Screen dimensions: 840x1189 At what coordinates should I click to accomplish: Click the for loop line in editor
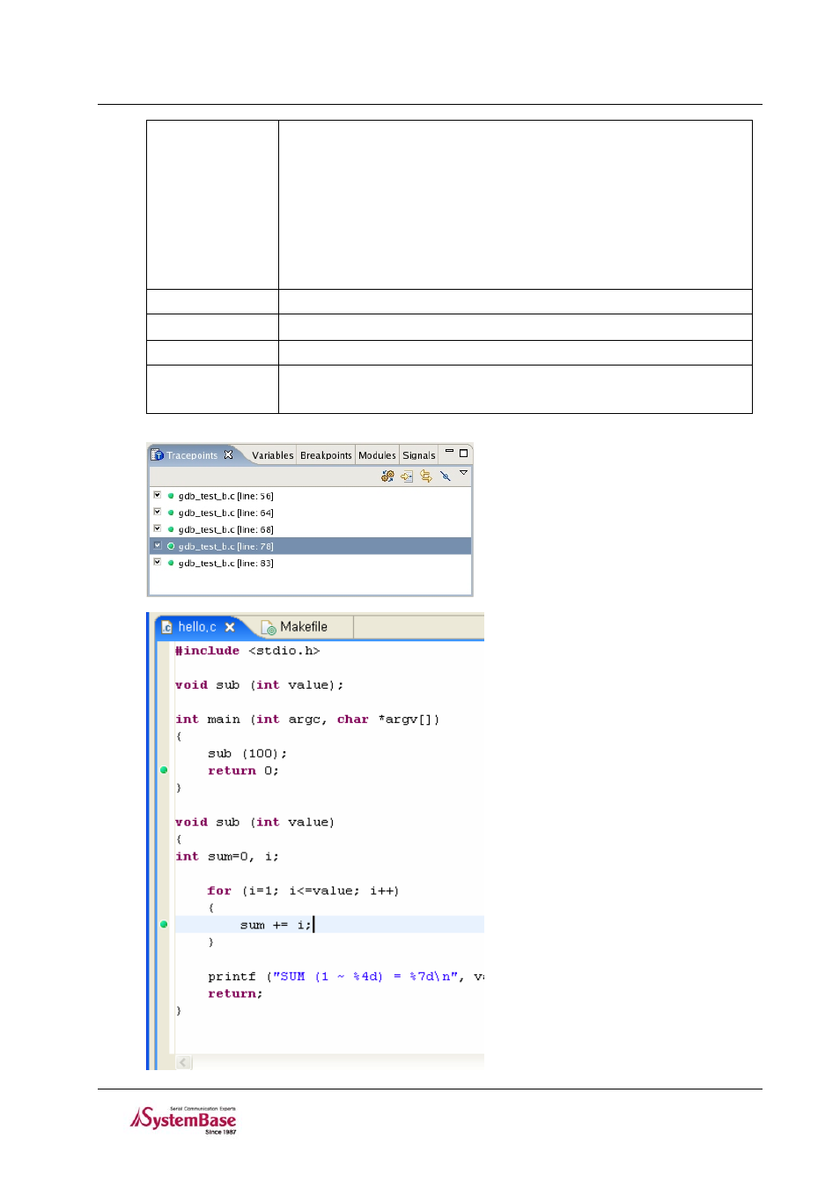pos(304,890)
